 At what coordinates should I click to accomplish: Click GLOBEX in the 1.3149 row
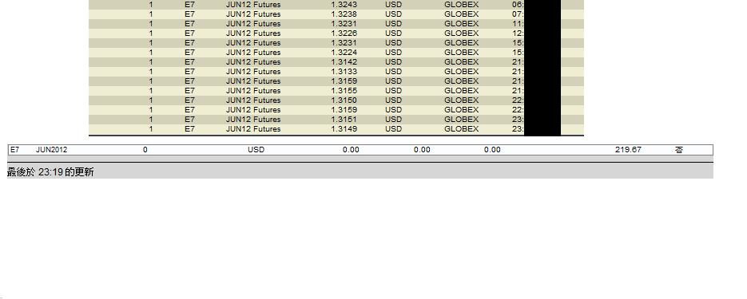pos(461,129)
